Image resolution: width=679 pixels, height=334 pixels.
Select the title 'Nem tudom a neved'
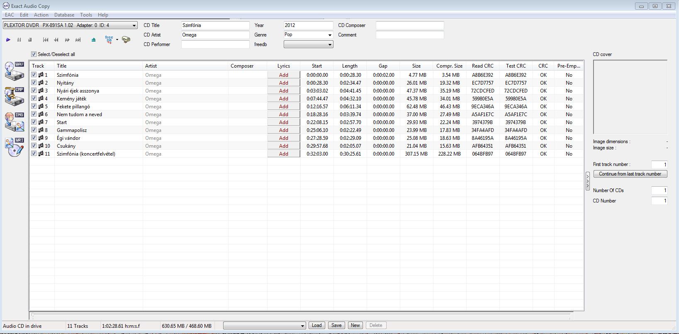click(79, 115)
